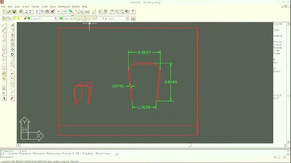Open the Help menu

point(85,7)
